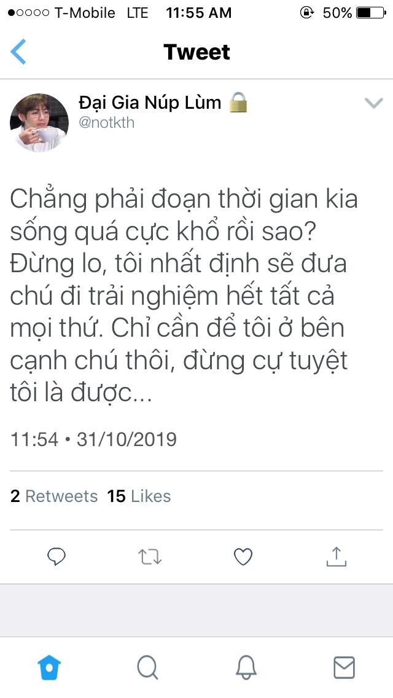Open the share tweet icon
The height and width of the screenshot is (698, 393).
pos(336,557)
